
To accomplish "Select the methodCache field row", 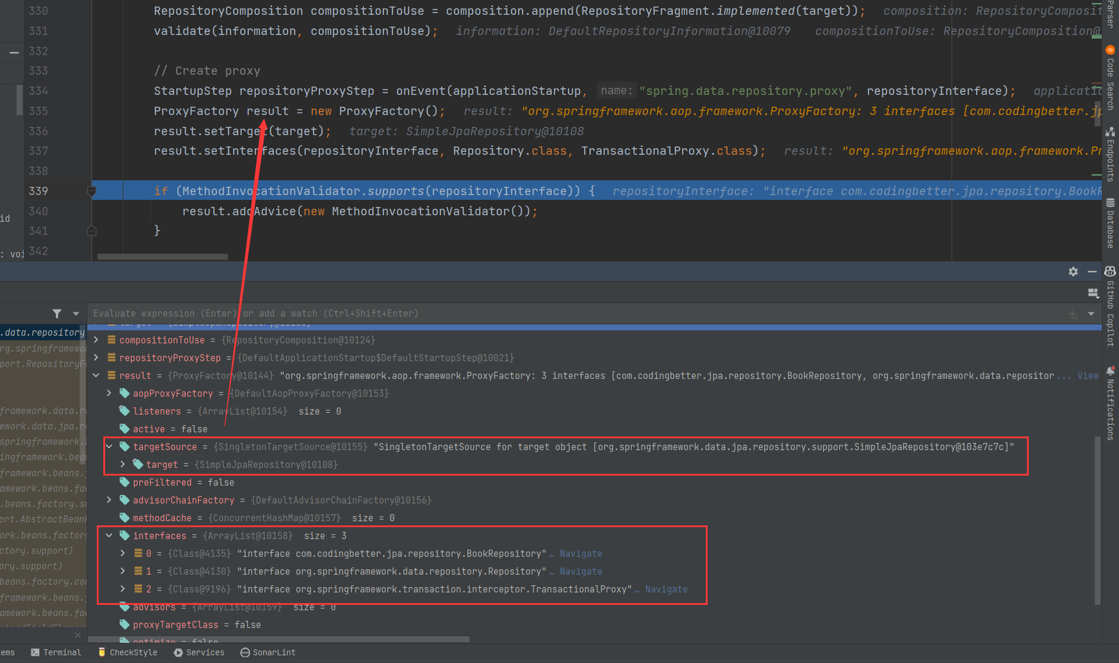I will click(594, 518).
